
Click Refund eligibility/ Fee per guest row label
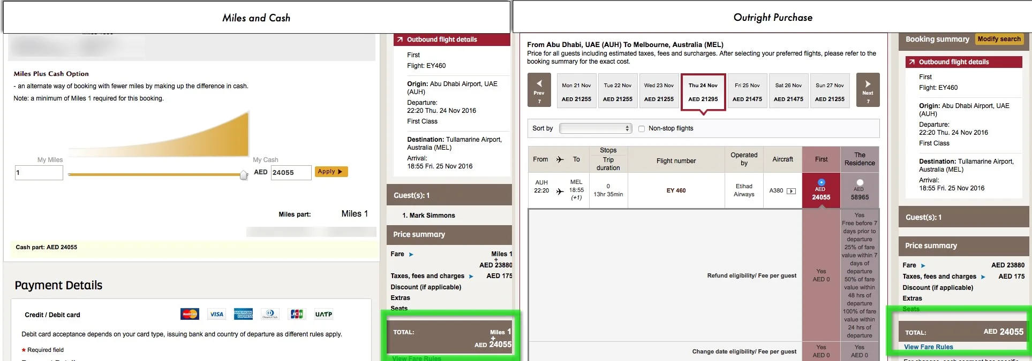[751, 276]
